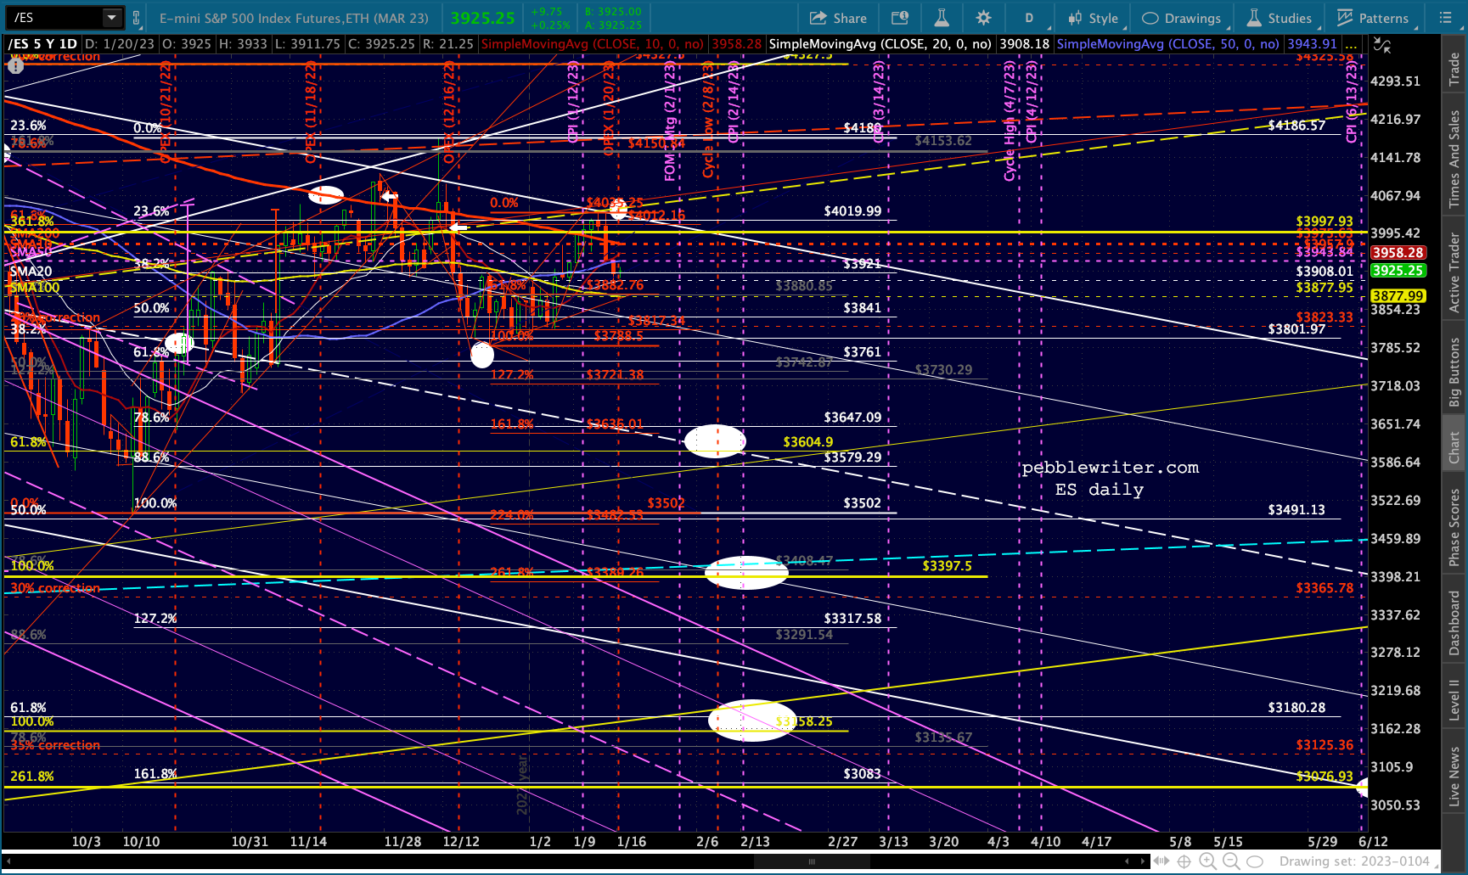This screenshot has height=875, width=1468.
Task: Click the list menu icon at top right
Action: pos(1446,18)
